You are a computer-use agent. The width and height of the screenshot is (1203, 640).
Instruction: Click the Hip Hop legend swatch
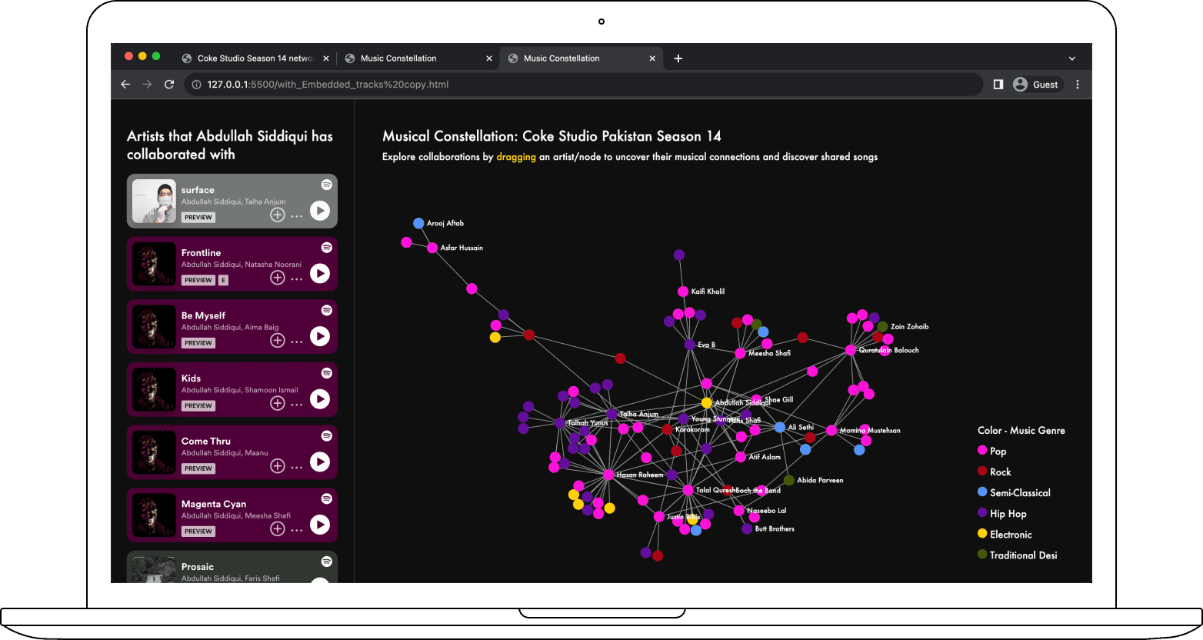point(982,513)
